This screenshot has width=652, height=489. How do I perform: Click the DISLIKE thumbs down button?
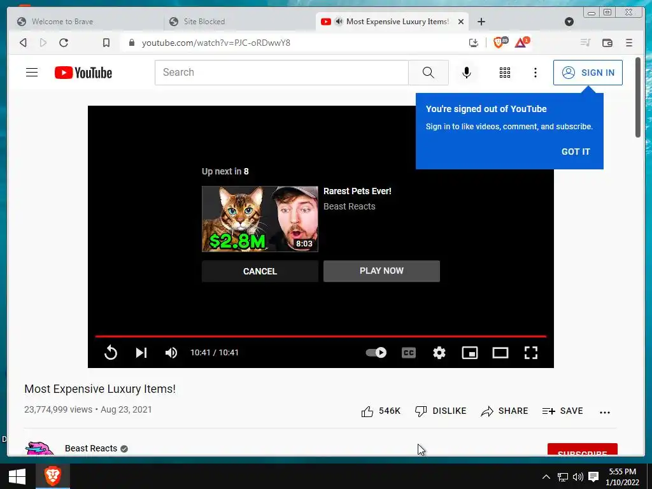point(441,411)
